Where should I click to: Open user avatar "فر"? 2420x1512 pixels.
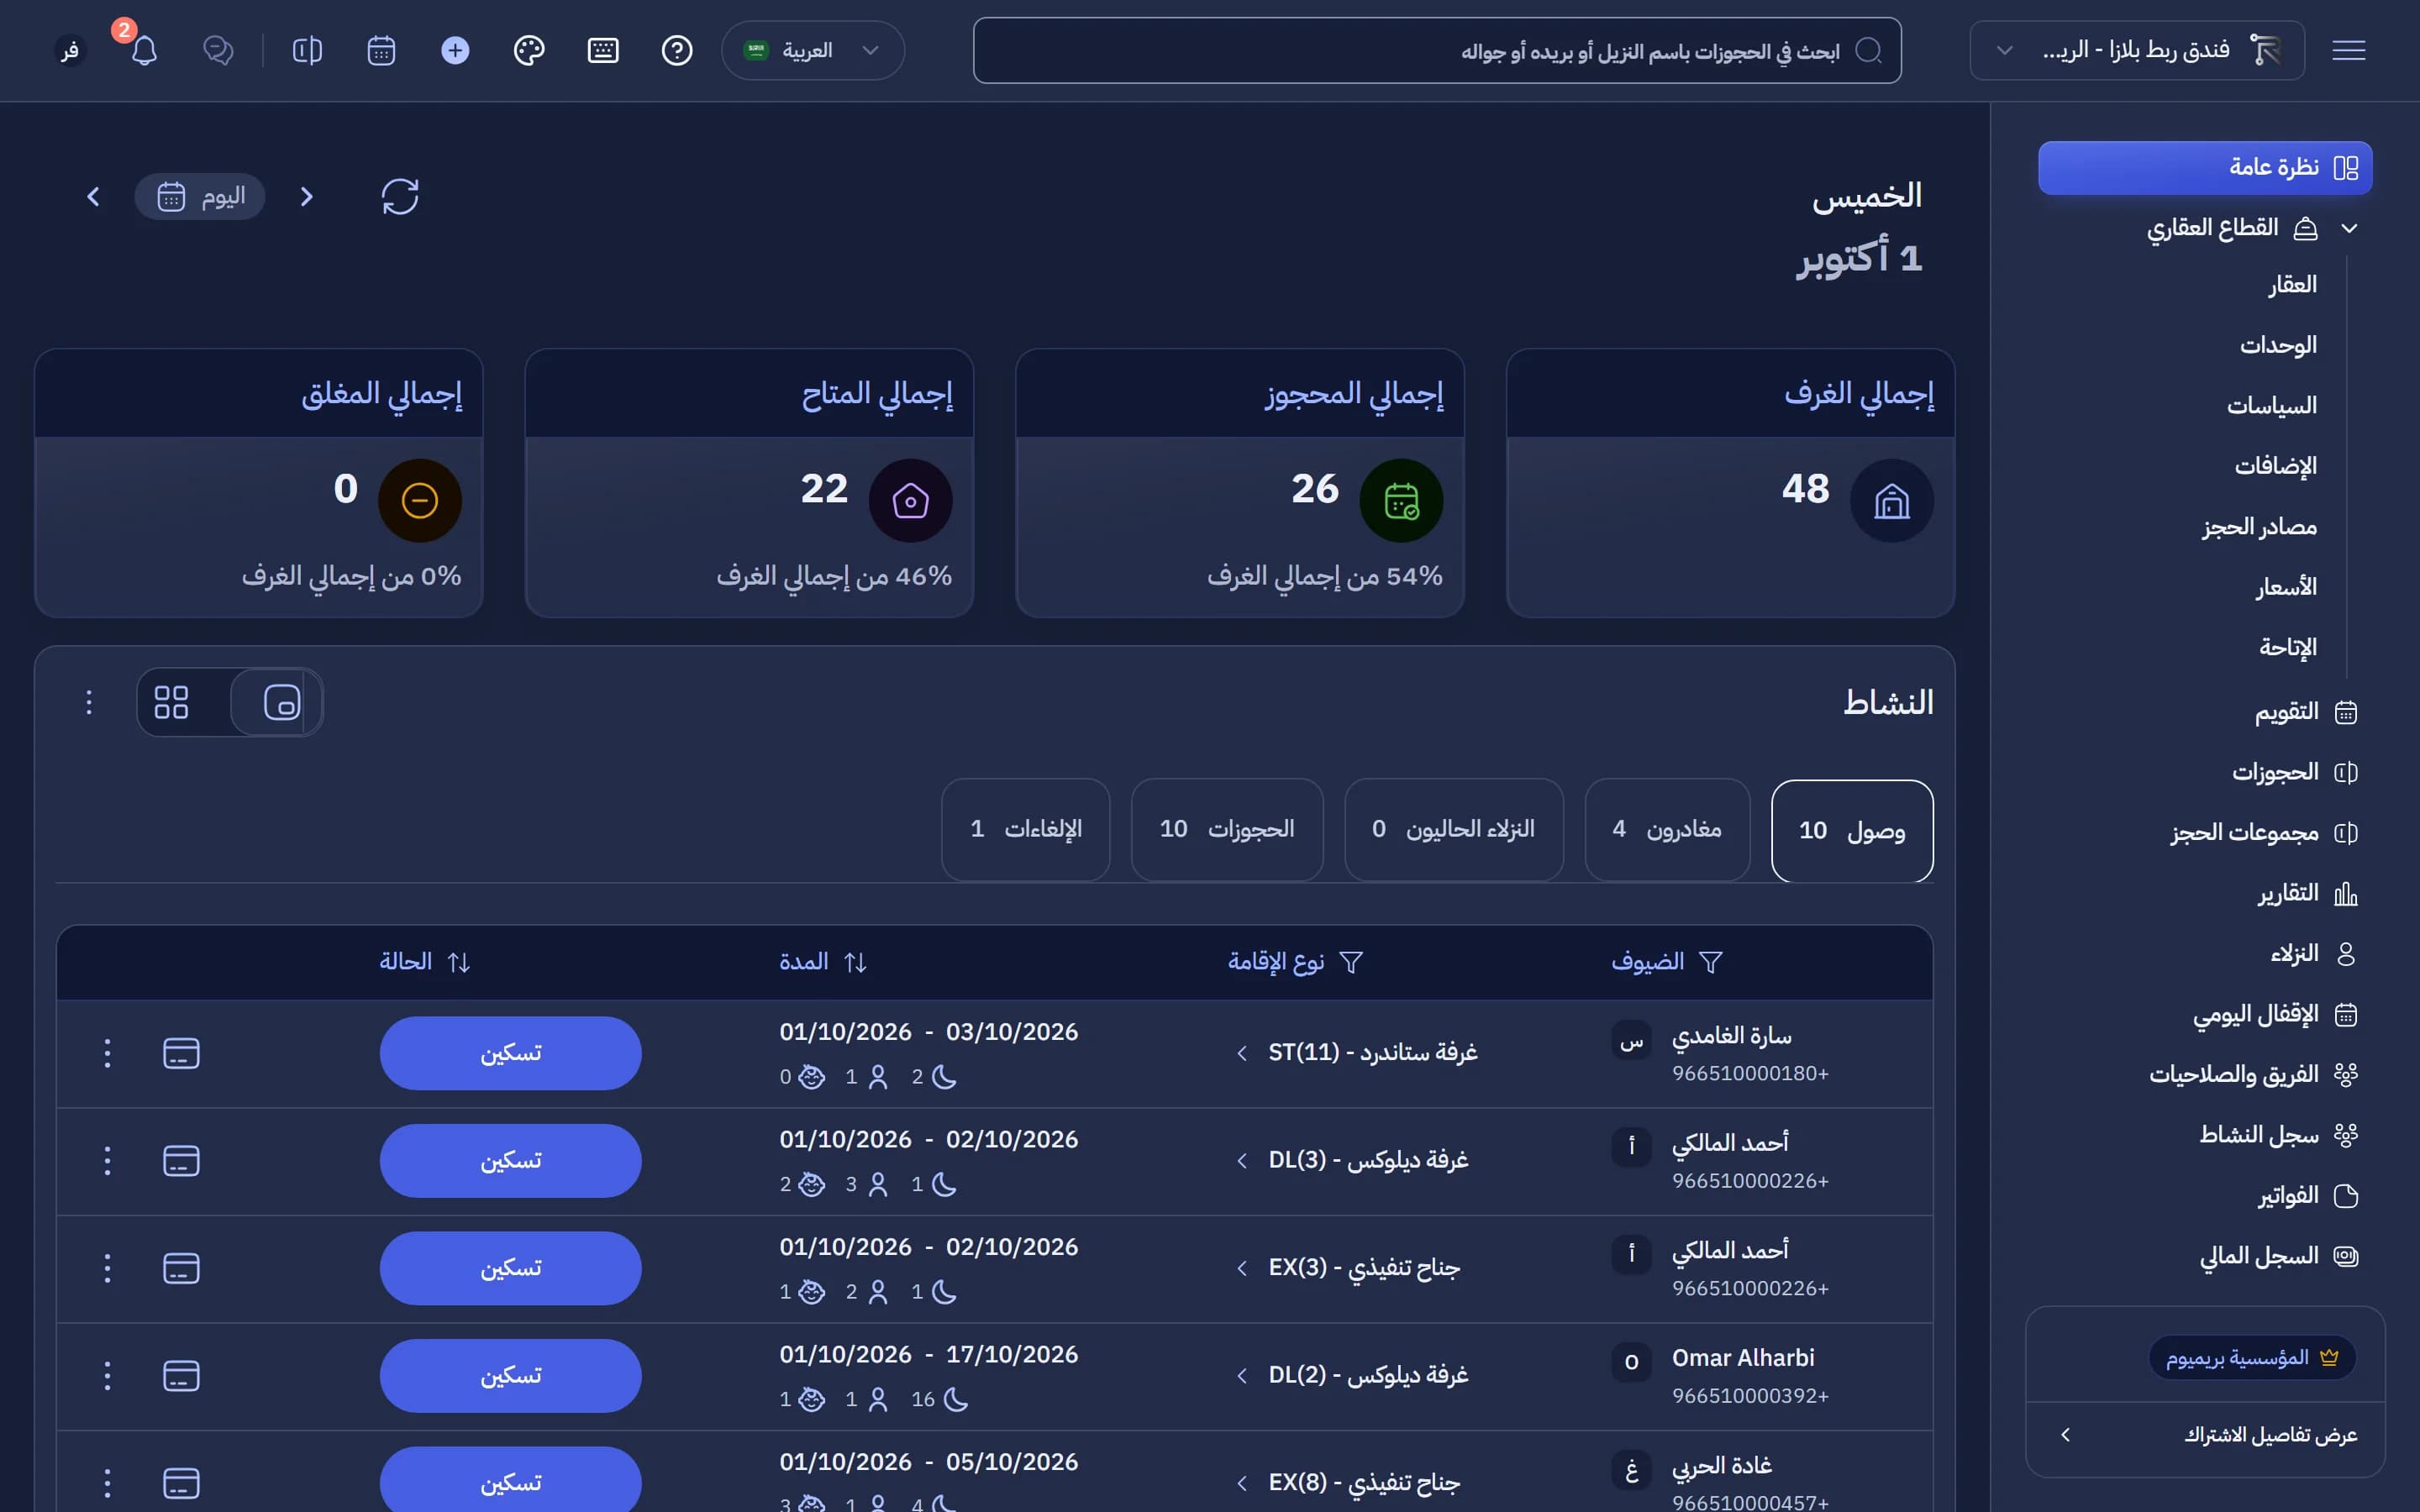click(x=70, y=50)
